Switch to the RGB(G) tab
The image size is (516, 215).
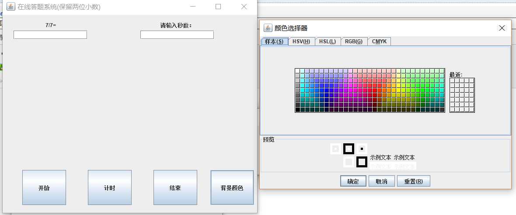(x=354, y=42)
